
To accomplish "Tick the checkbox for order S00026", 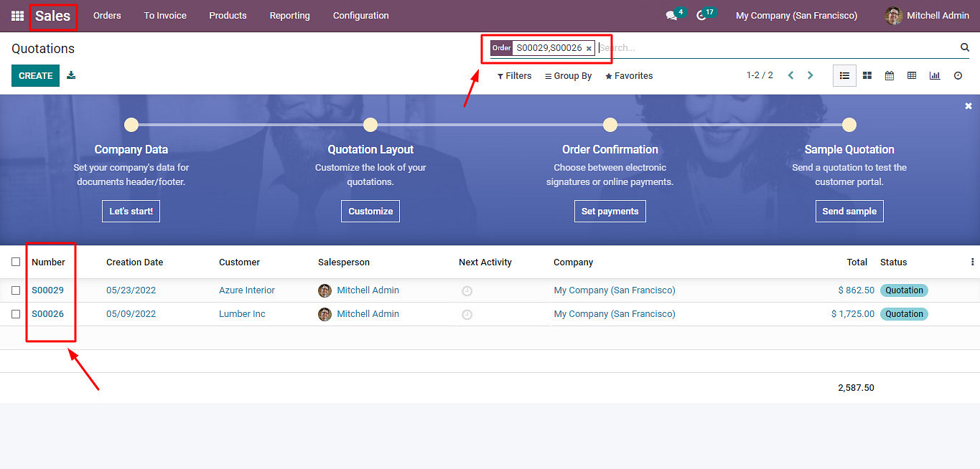I will click(x=16, y=314).
